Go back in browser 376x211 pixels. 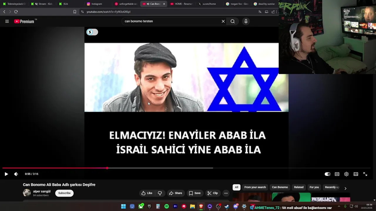[x=4, y=12]
